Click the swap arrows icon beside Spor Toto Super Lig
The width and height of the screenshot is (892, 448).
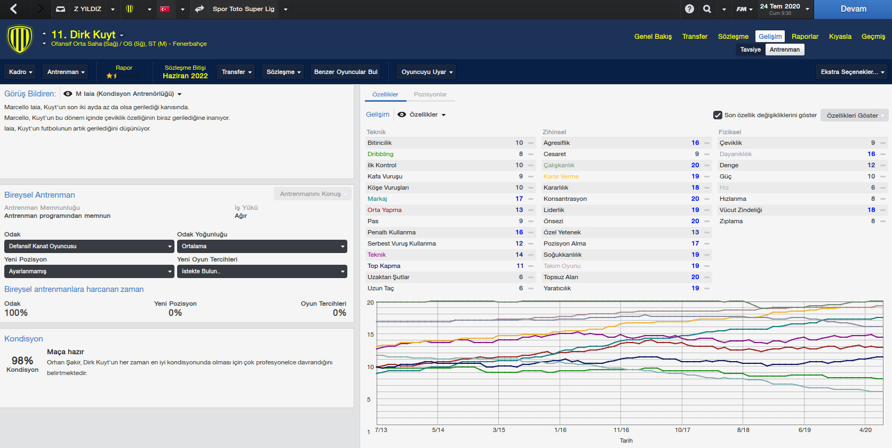click(200, 9)
